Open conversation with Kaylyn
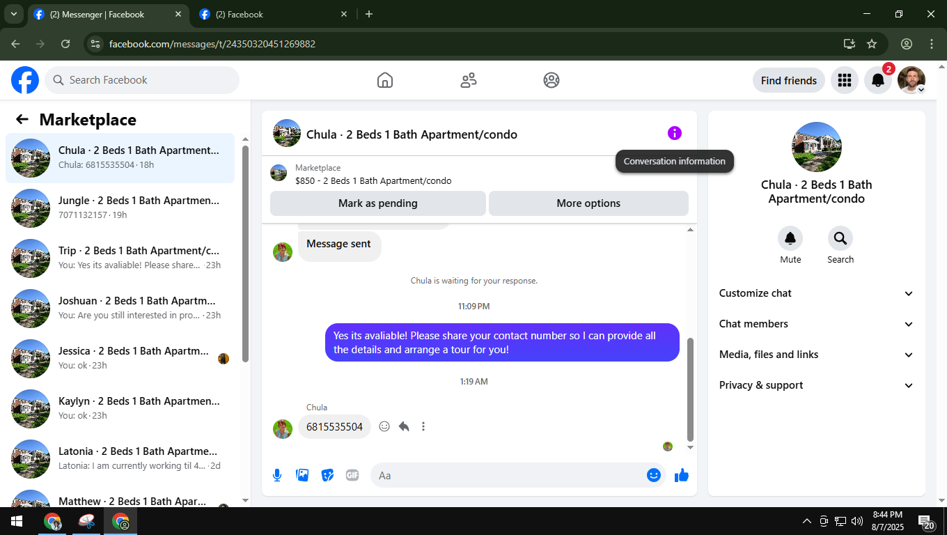The width and height of the screenshot is (947, 535). tap(120, 409)
